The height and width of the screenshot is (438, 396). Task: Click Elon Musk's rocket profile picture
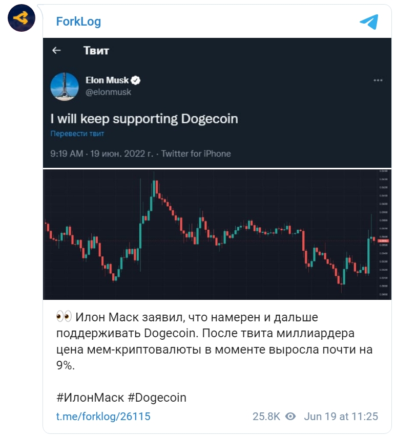pos(65,86)
